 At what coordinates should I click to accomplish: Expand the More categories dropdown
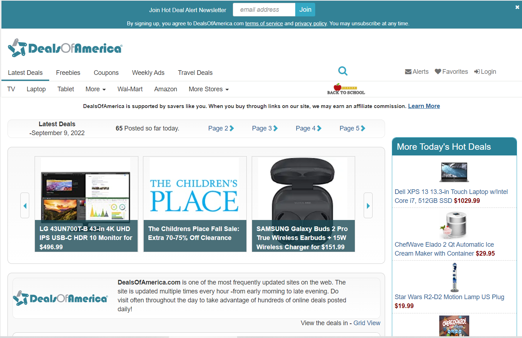(x=96, y=89)
